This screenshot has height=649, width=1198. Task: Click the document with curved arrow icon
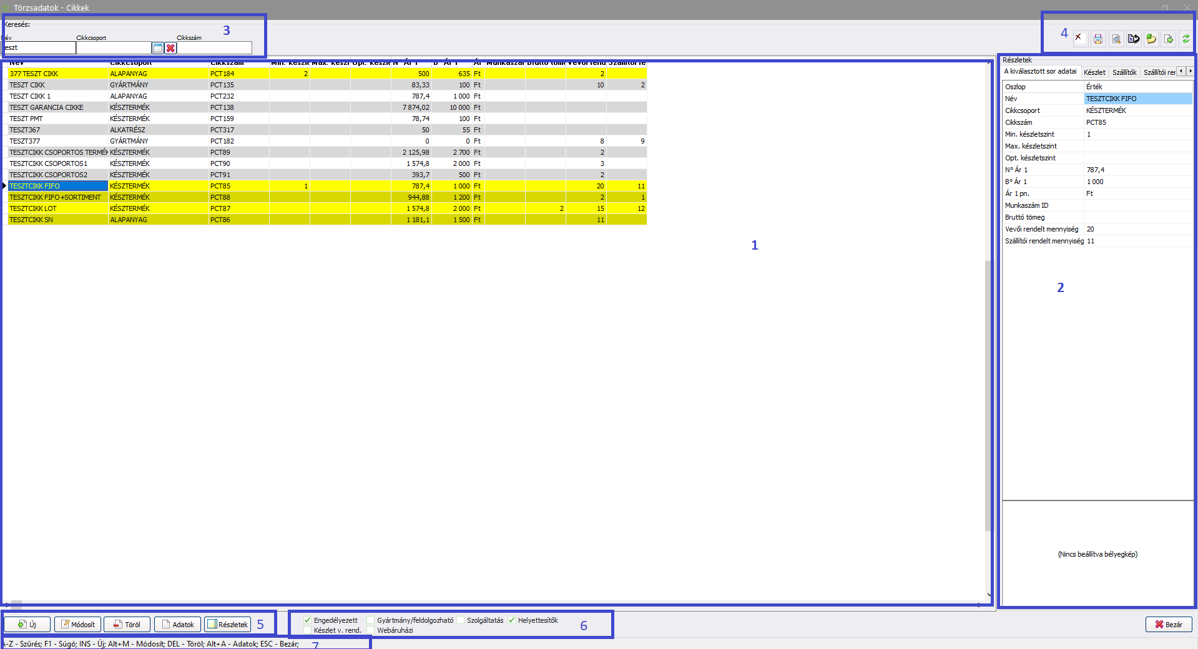1134,39
